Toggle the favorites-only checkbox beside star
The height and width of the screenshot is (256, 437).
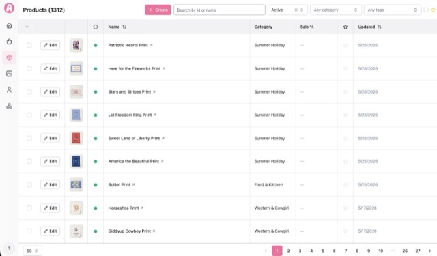click(426, 10)
